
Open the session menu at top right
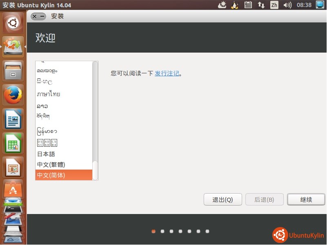pyautogui.click(x=320, y=5)
